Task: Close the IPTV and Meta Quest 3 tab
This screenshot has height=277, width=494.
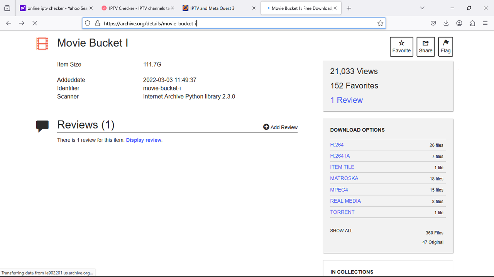Action: point(254,8)
